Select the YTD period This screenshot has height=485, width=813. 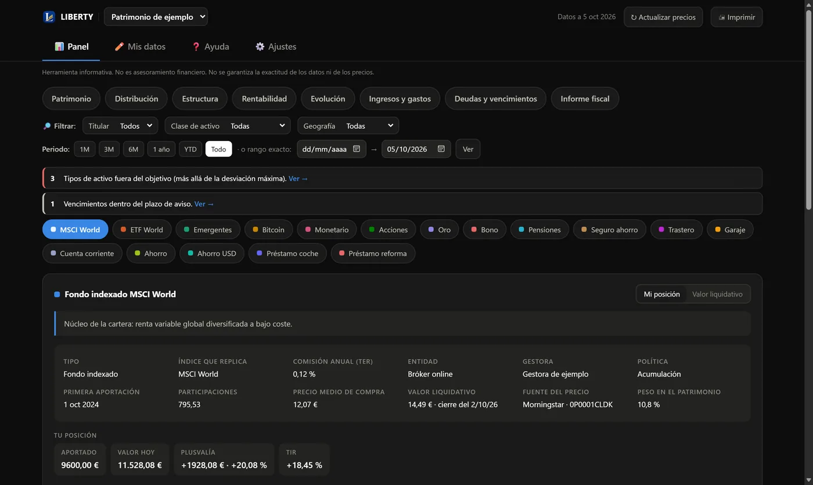(190, 149)
